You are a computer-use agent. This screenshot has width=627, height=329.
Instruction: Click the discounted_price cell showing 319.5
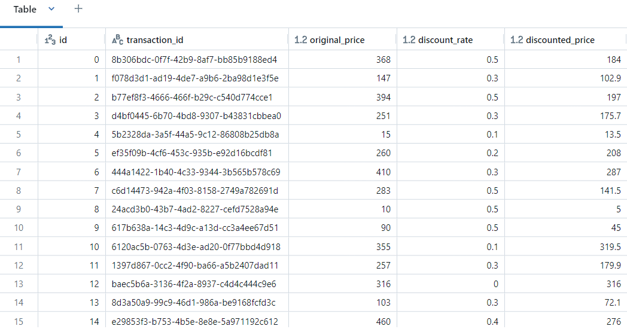click(x=565, y=247)
